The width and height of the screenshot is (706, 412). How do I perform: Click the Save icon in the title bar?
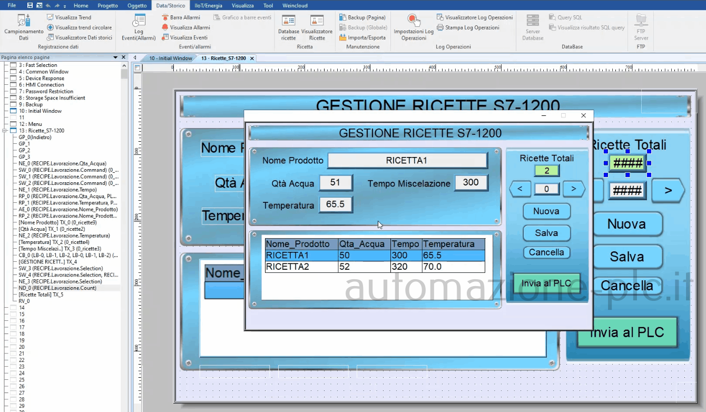tap(30, 5)
